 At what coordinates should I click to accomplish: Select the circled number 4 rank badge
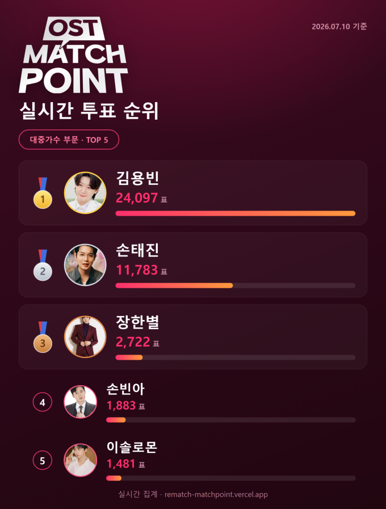pos(43,402)
